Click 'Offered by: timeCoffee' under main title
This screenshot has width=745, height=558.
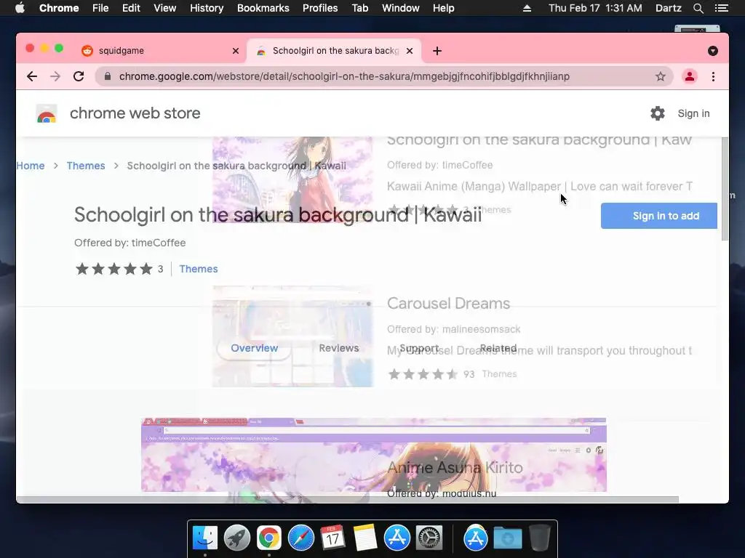pos(130,243)
